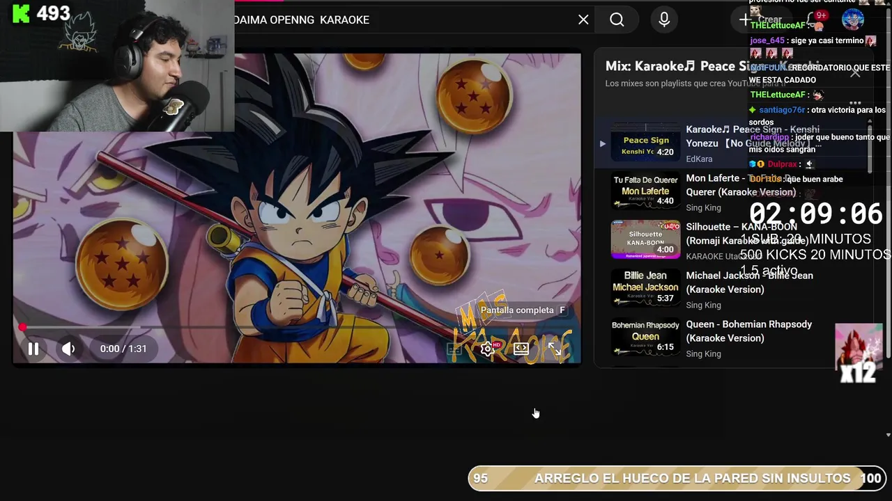Click the Crear button
This screenshot has height=501, width=892.
pos(761,19)
